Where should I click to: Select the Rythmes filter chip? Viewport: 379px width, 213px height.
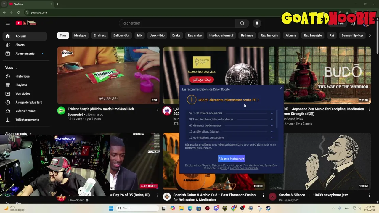(x=247, y=35)
